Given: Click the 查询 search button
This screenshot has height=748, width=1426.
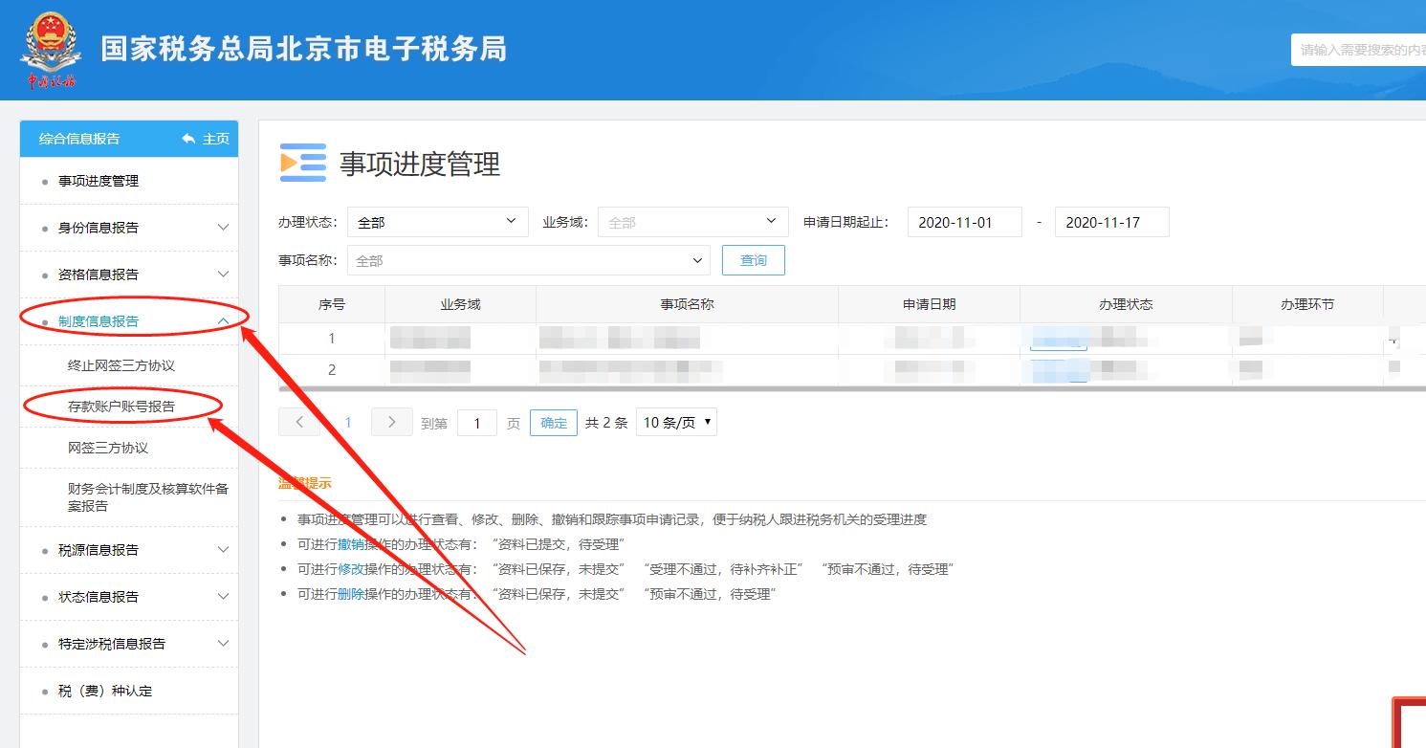Looking at the screenshot, I should pos(753,259).
